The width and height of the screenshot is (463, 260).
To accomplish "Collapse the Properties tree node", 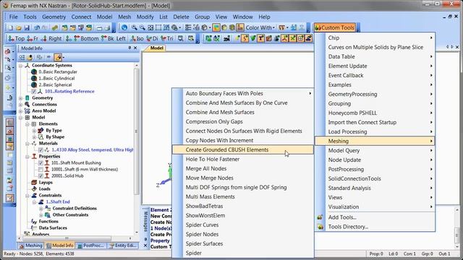I will (x=27, y=157).
